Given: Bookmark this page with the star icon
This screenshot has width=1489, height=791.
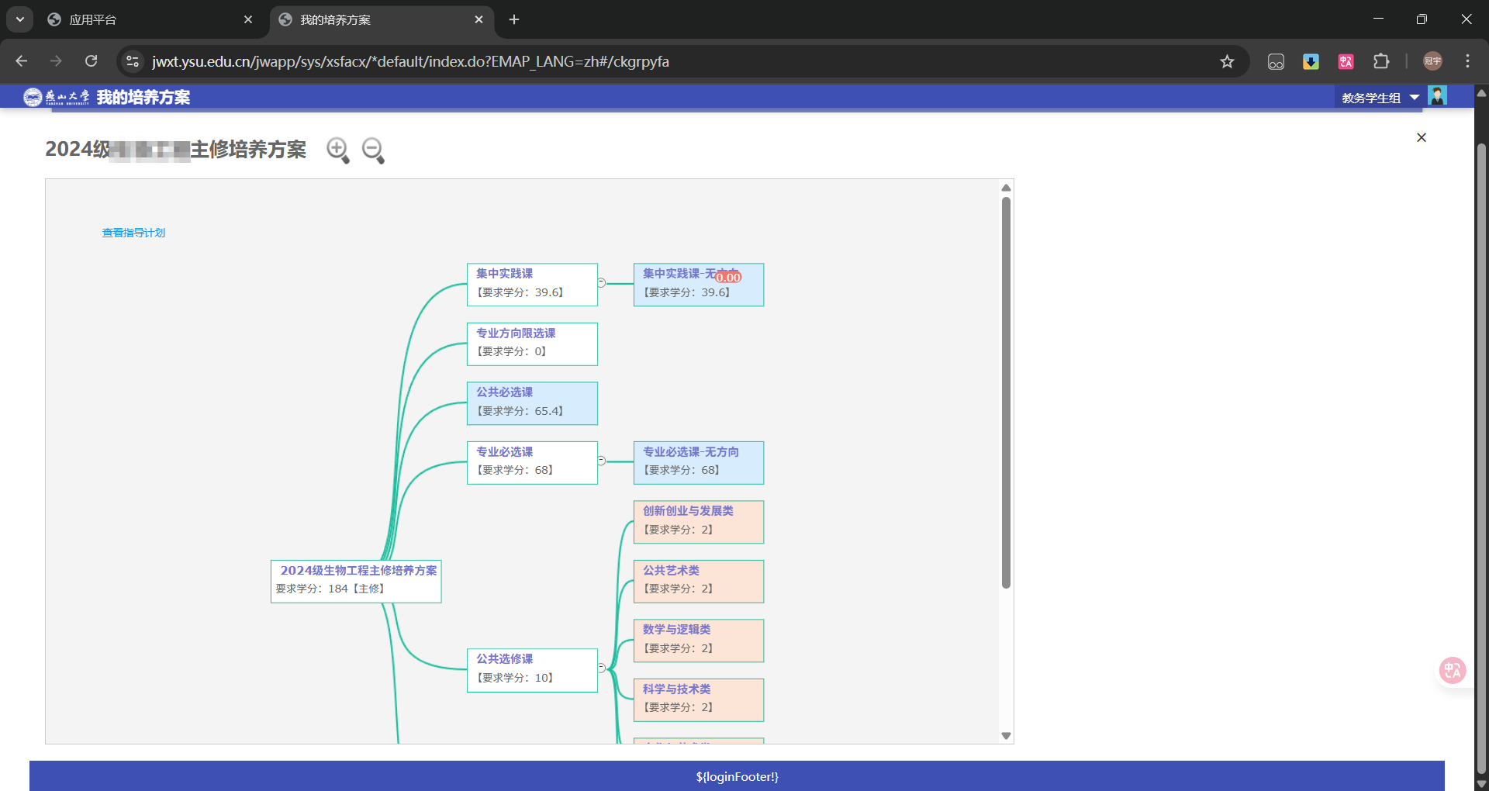Looking at the screenshot, I should (1227, 61).
